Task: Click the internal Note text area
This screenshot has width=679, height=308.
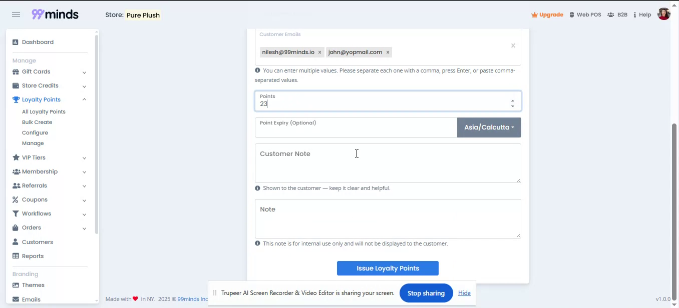Action: (388, 219)
